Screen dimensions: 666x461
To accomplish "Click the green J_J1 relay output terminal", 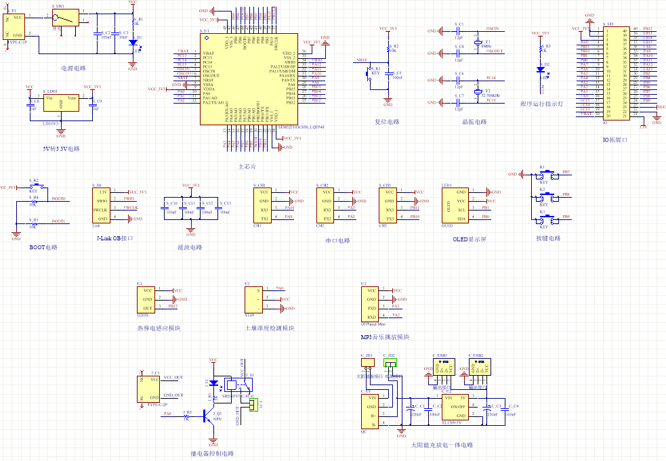I will pos(253,405).
